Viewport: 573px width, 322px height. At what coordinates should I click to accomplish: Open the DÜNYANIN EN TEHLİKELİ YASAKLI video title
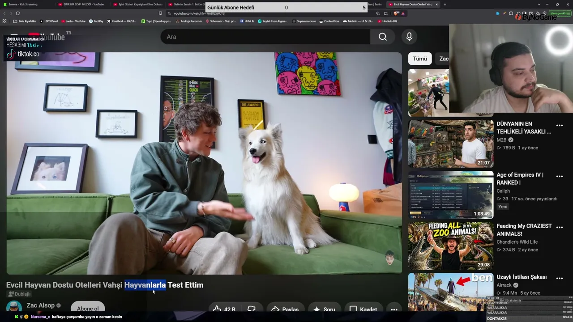tap(524, 127)
